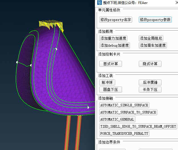The image size is (178, 150).
Task: Click the left orange headrest rod
Action: coord(67,133)
